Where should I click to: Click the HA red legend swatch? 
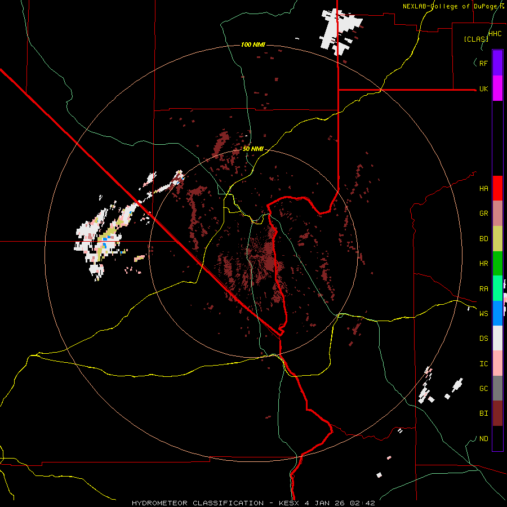[497, 188]
